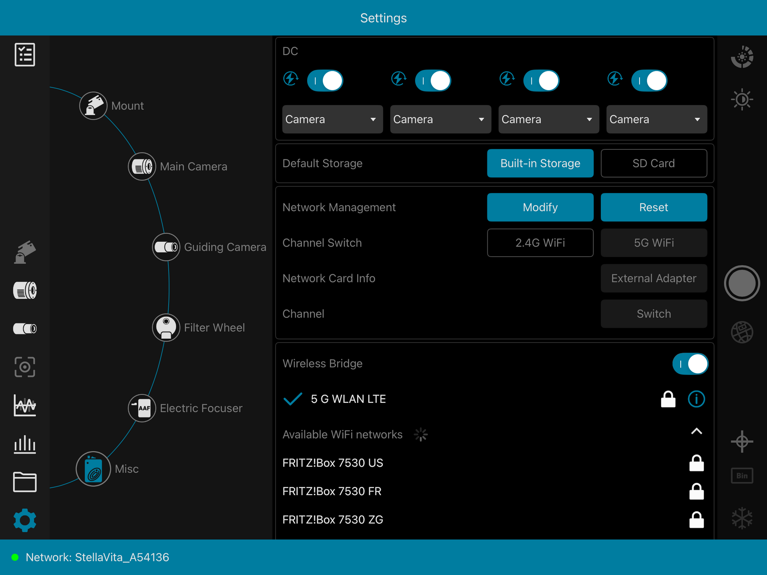The height and width of the screenshot is (575, 767).
Task: Click the first DC lightning bolt icon
Action: [x=291, y=79]
